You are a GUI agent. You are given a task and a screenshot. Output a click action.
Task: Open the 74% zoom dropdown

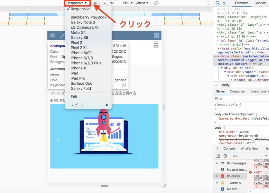(x=127, y=3)
